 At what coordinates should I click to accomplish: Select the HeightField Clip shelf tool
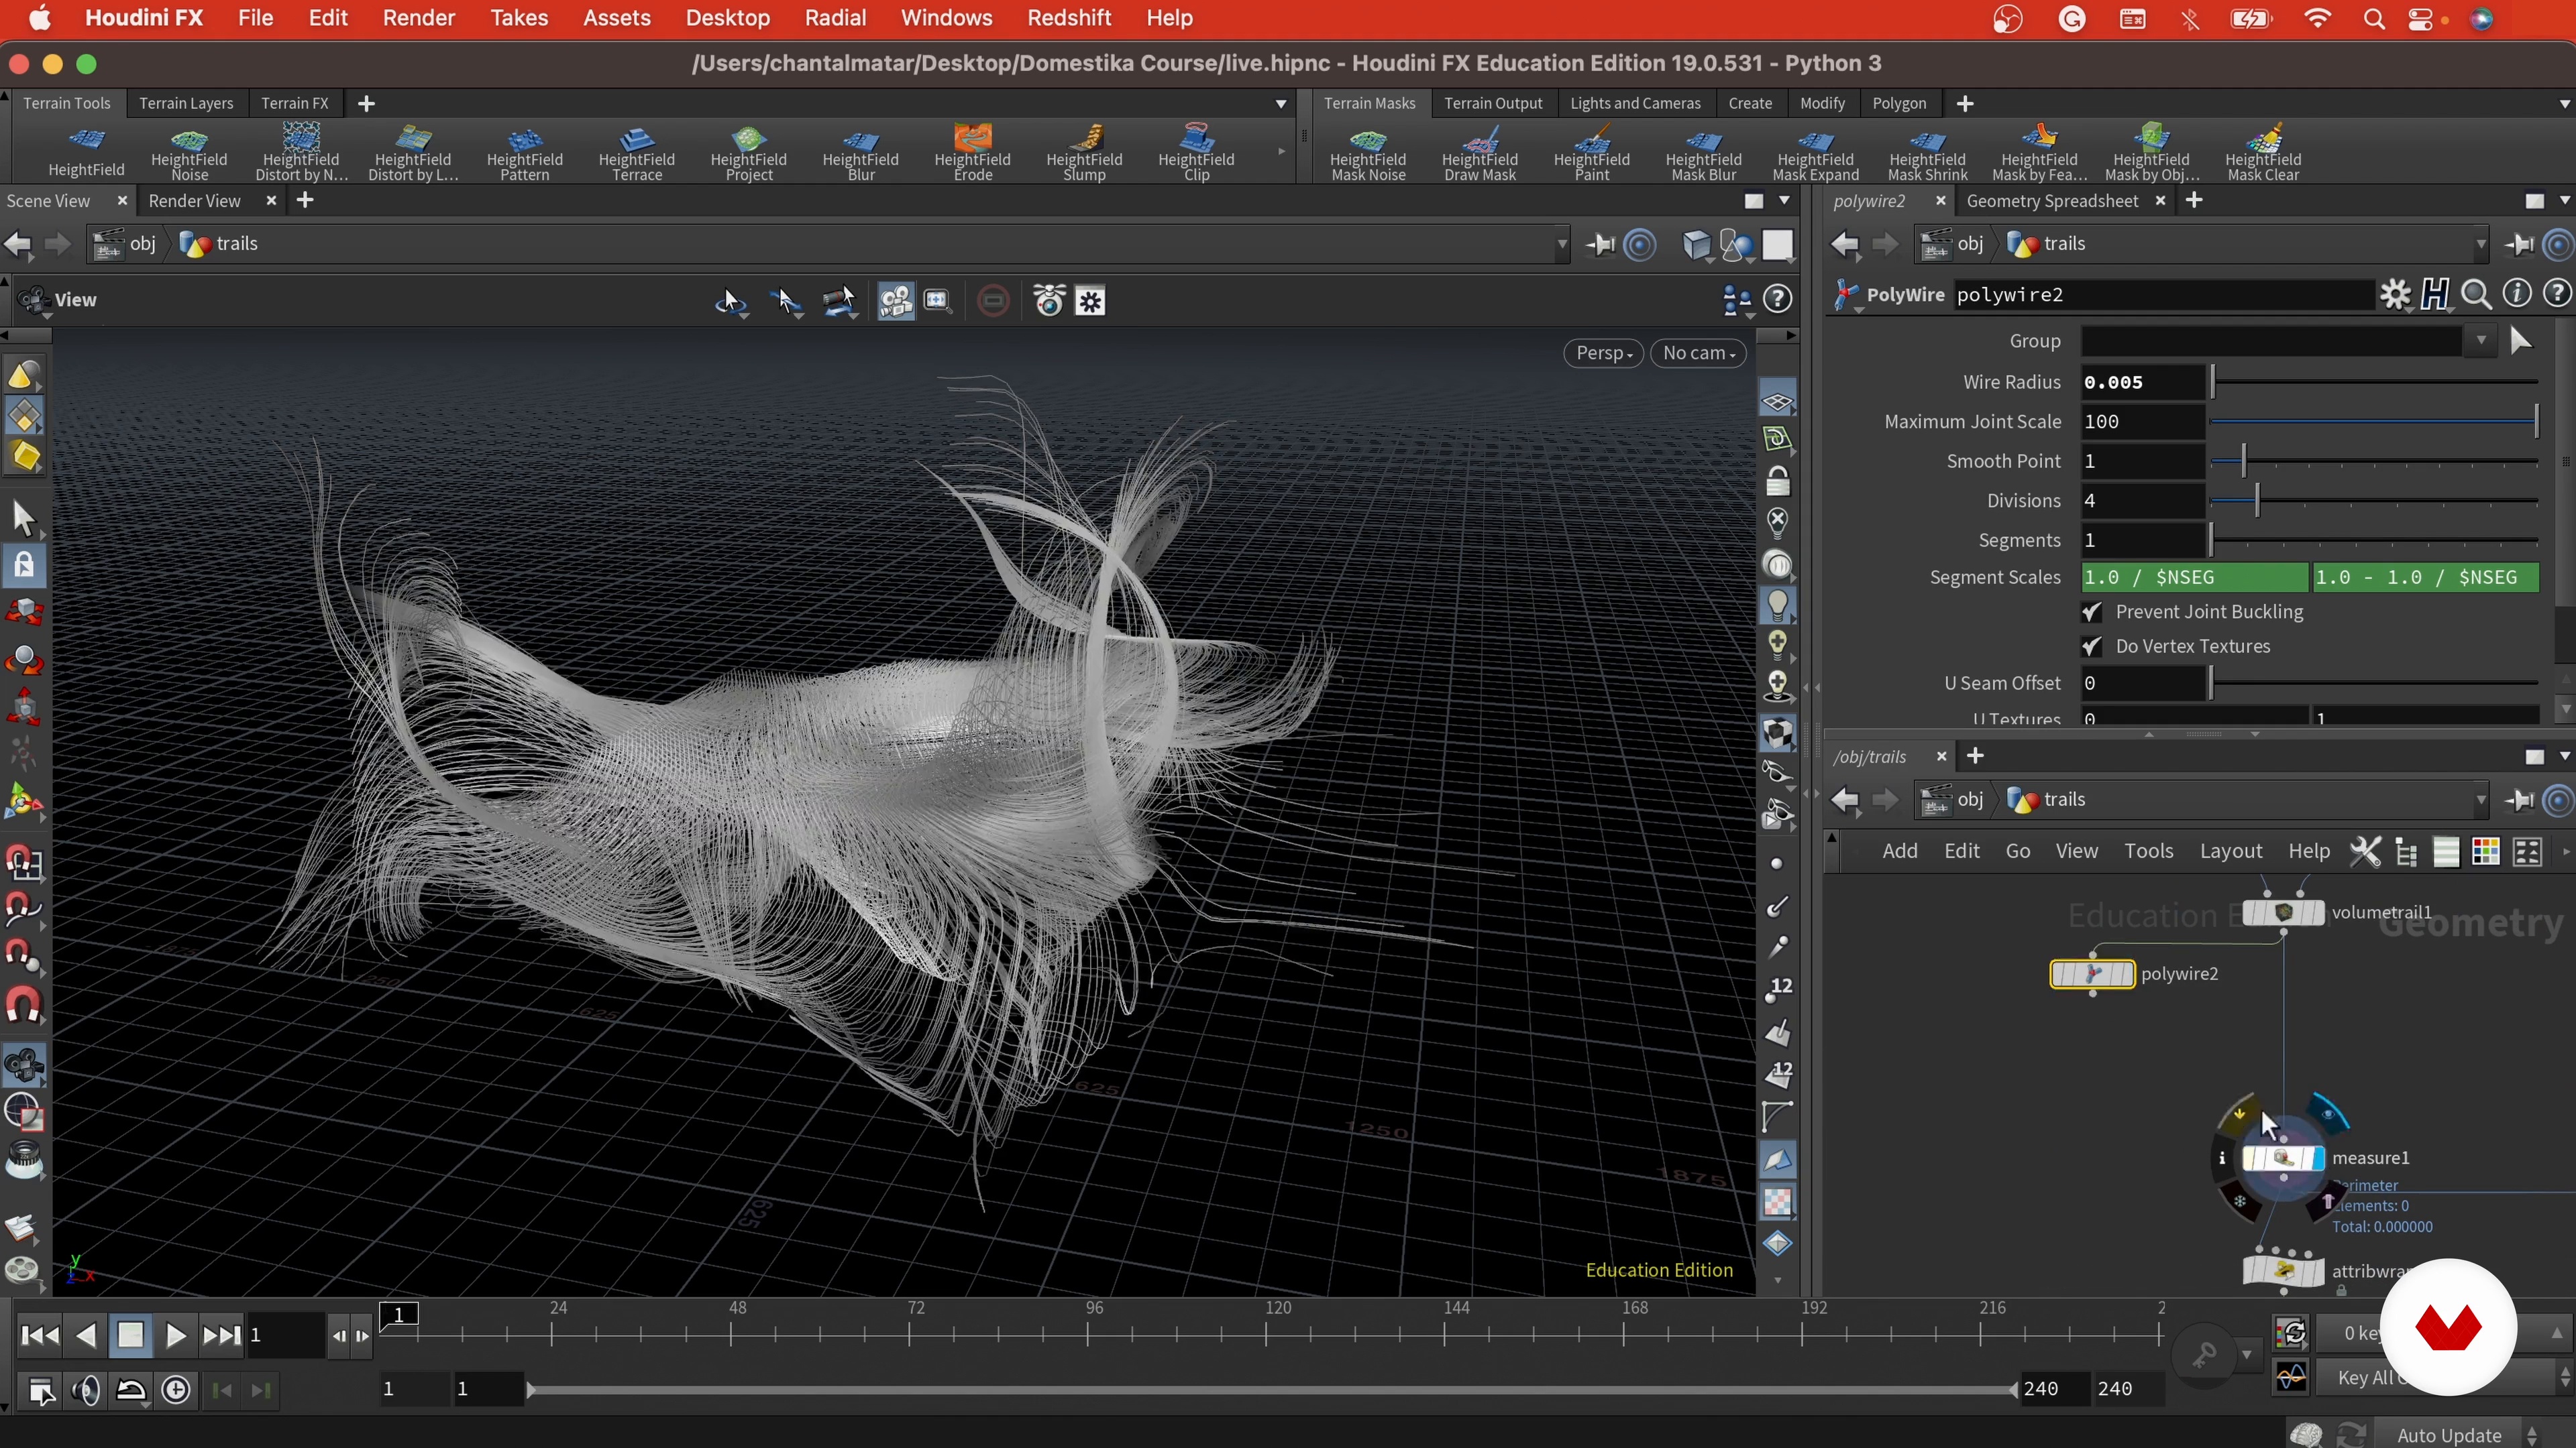click(x=1196, y=152)
